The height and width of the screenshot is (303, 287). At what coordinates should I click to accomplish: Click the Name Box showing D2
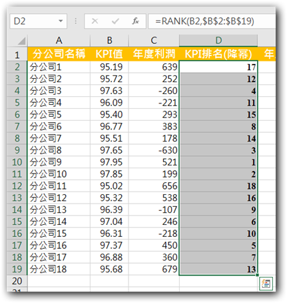tap(38, 21)
